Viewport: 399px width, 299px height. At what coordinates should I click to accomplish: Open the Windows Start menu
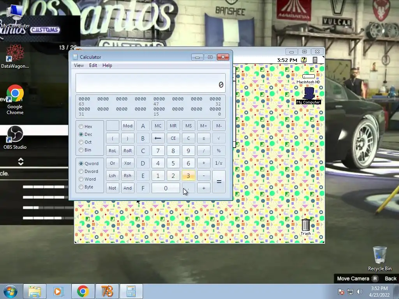pyautogui.click(x=11, y=291)
